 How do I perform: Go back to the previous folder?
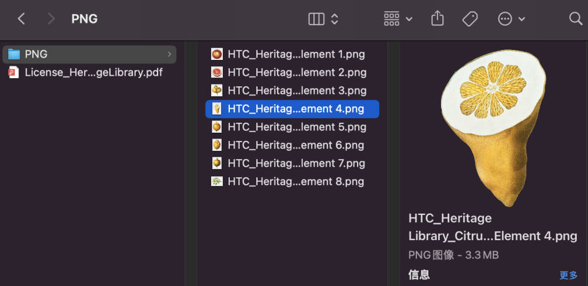[21, 19]
